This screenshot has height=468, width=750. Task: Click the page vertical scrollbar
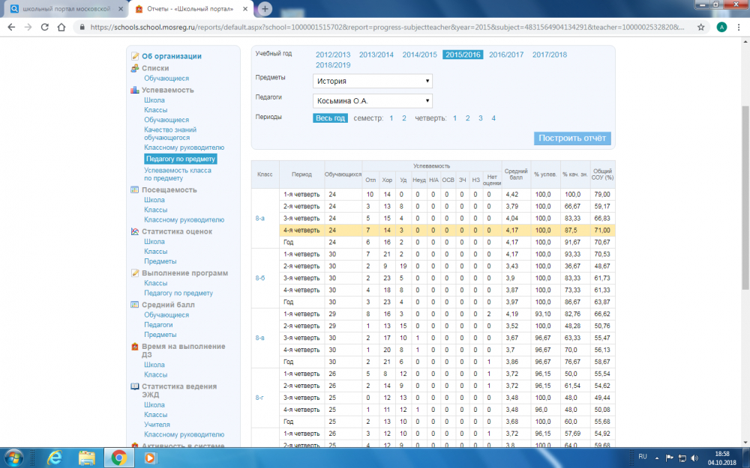coord(745,197)
